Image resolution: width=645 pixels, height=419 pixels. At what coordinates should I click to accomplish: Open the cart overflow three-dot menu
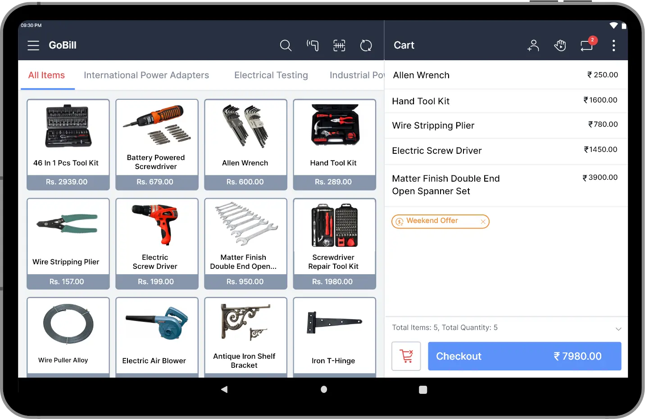pos(613,45)
